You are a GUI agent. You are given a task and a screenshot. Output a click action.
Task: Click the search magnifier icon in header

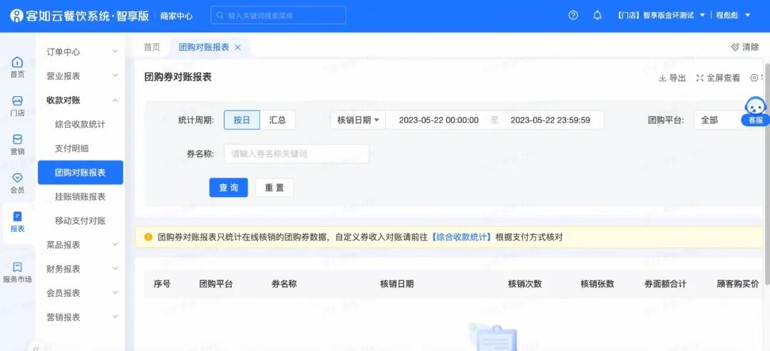(x=220, y=16)
